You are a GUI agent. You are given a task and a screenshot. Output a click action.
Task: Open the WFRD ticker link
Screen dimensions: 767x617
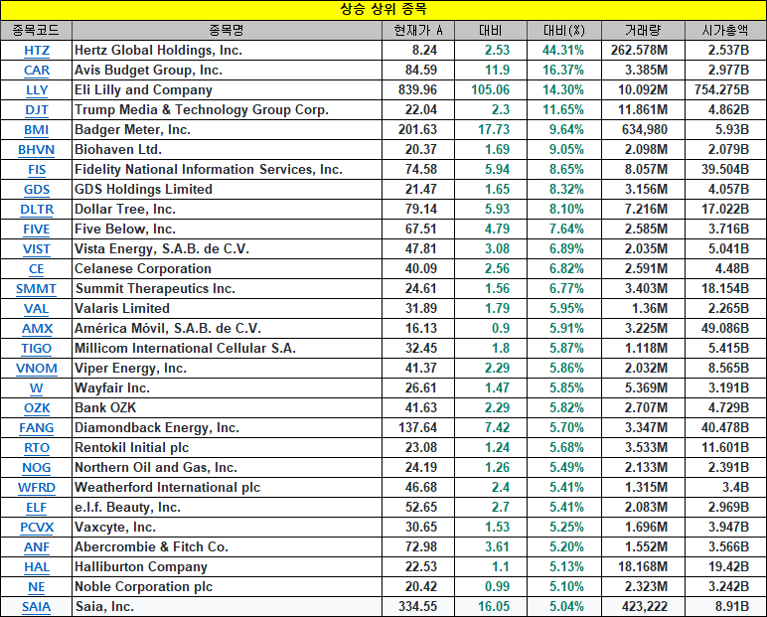coord(37,487)
